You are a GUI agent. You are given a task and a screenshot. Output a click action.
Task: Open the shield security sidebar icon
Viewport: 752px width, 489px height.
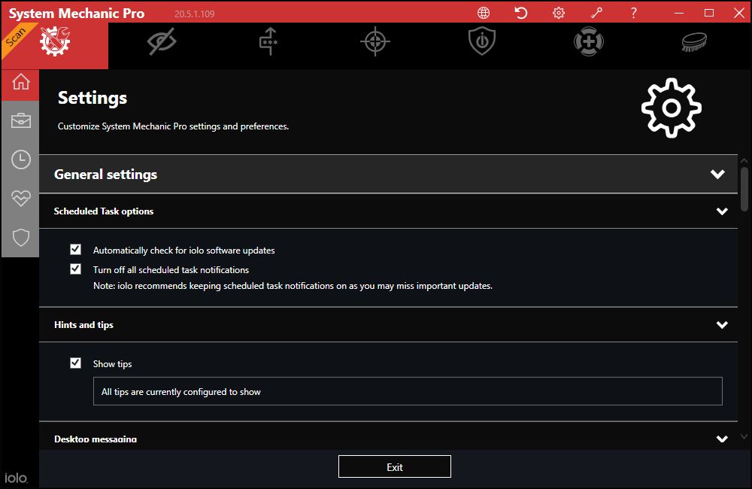[x=20, y=237]
